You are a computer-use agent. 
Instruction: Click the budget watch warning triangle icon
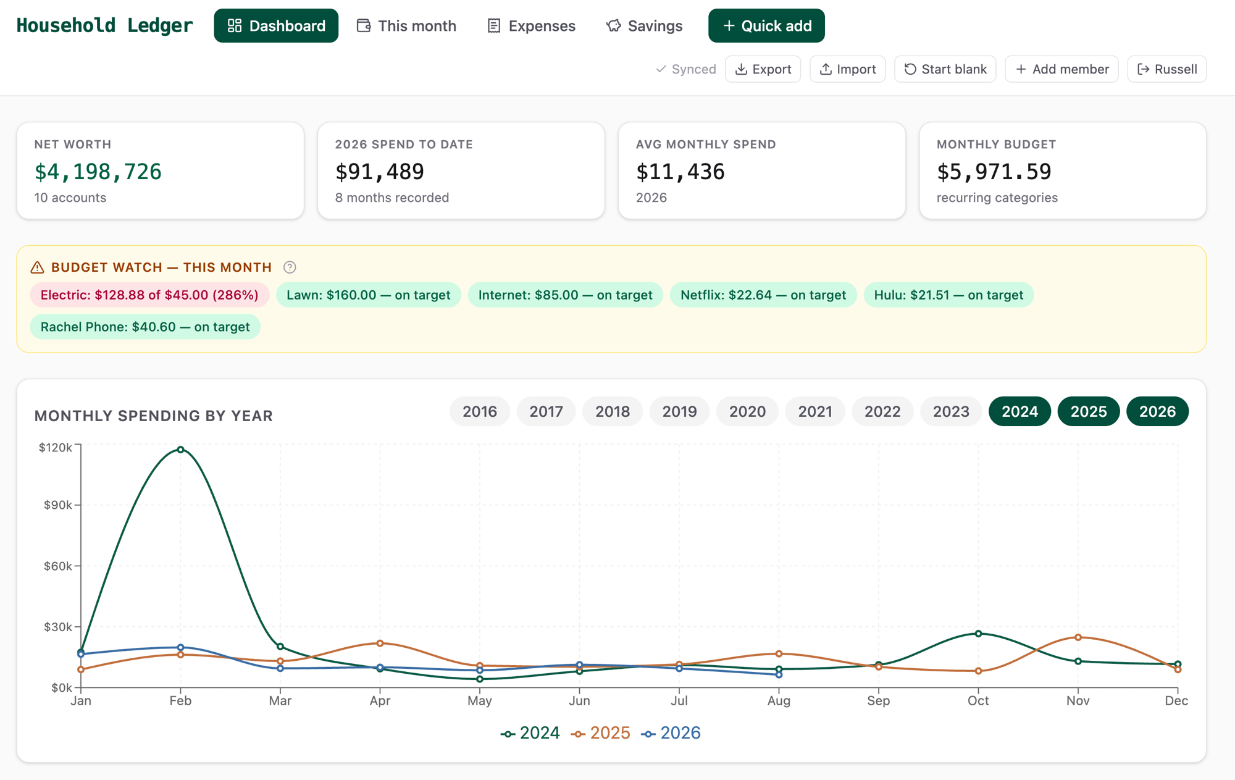click(x=37, y=267)
